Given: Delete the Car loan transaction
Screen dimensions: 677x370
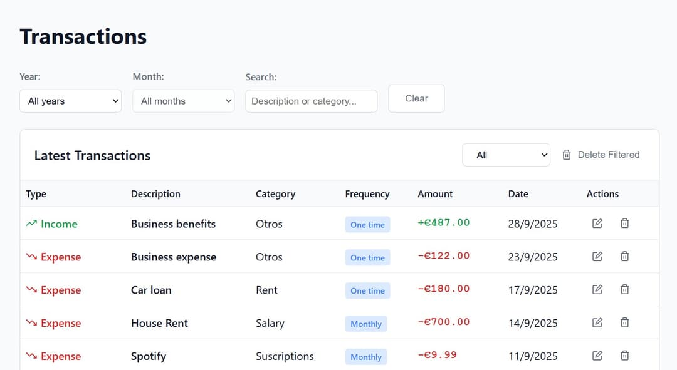Looking at the screenshot, I should 625,289.
